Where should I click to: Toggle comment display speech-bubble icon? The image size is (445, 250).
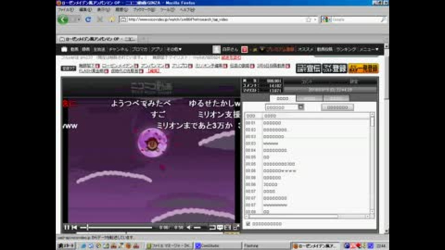coord(220,227)
